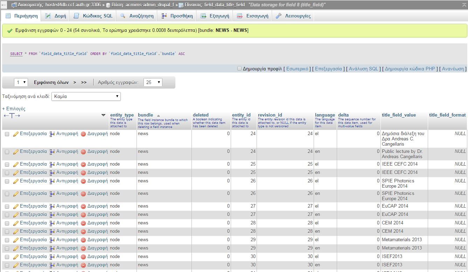Click Εμφάνιση όλων to show all rows
The width and height of the screenshot is (468, 272).
coord(51,82)
